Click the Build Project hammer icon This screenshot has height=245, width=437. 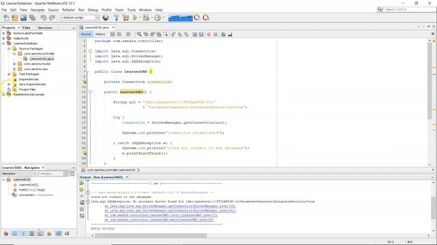(117, 18)
